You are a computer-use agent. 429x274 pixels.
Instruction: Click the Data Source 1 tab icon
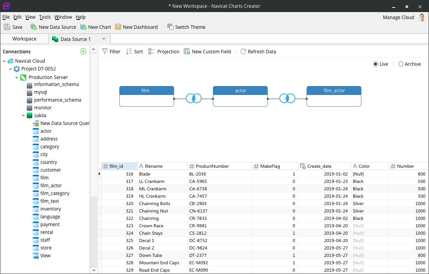point(55,39)
